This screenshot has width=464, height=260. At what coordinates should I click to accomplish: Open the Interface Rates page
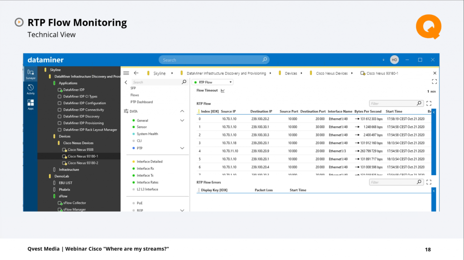(147, 183)
